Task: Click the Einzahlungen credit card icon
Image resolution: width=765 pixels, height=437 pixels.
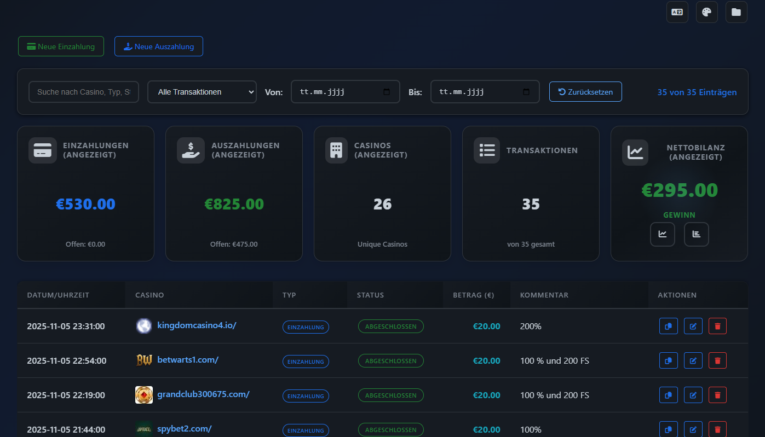Action: pyautogui.click(x=42, y=150)
